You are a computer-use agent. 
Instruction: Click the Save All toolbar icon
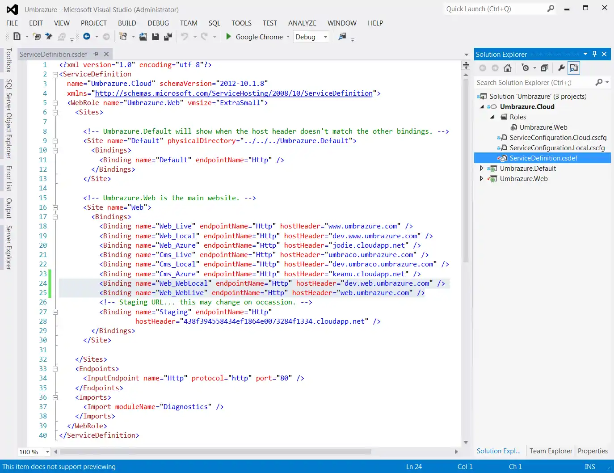(x=168, y=37)
